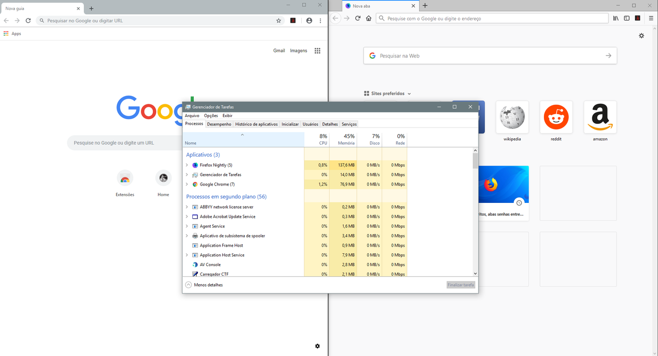Sort processes by Disco column

tap(369, 139)
